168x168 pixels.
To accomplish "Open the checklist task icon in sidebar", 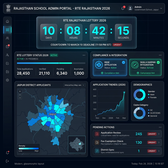I will pyautogui.click(x=7, y=63).
